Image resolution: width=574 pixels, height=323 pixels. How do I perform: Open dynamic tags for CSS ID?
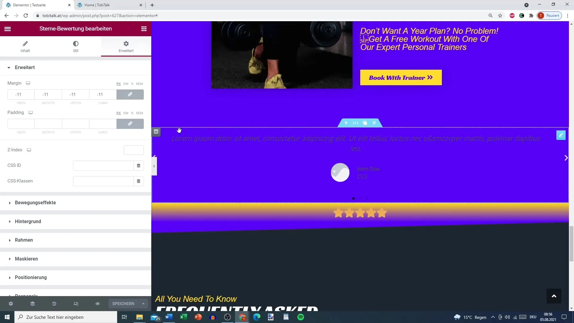pyautogui.click(x=139, y=166)
